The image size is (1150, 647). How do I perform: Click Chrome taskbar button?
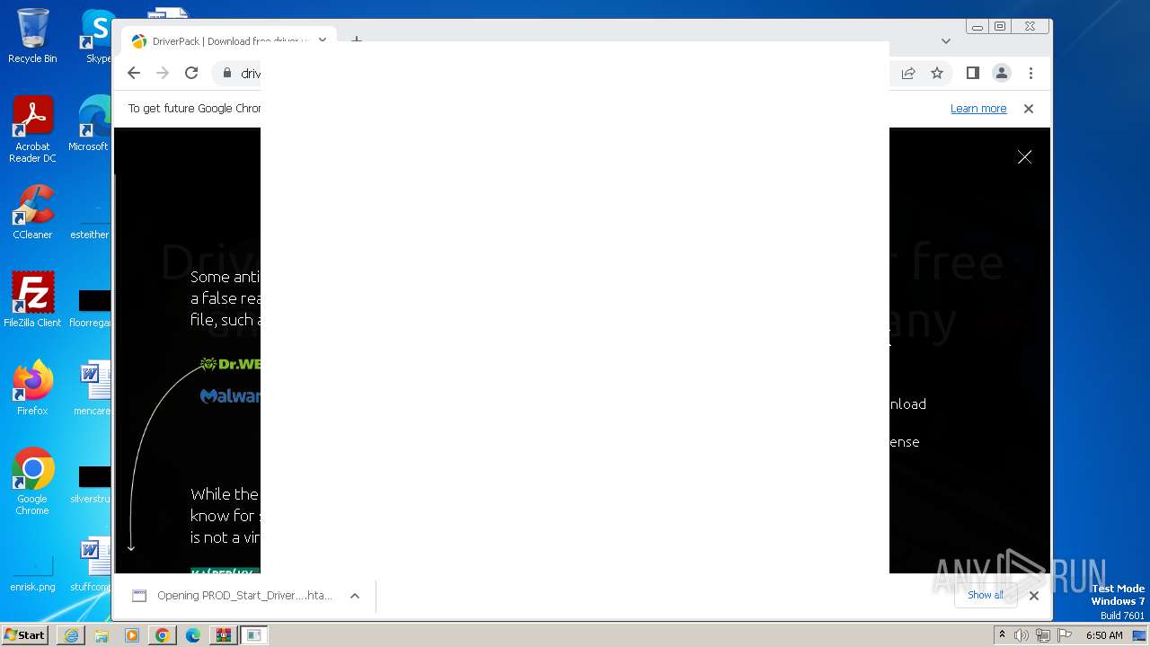click(163, 635)
